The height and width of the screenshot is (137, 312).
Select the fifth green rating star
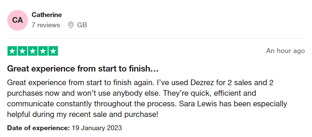point(53,51)
